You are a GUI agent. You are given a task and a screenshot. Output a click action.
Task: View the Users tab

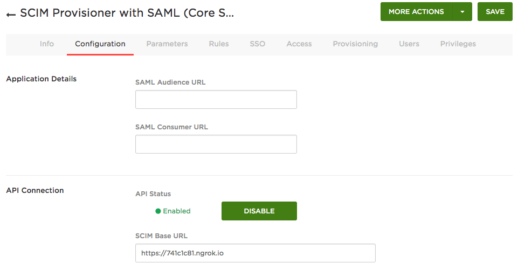409,44
